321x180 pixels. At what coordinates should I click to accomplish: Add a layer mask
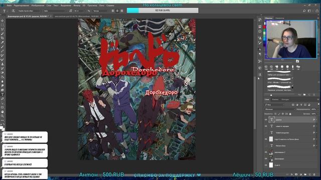[296, 174]
